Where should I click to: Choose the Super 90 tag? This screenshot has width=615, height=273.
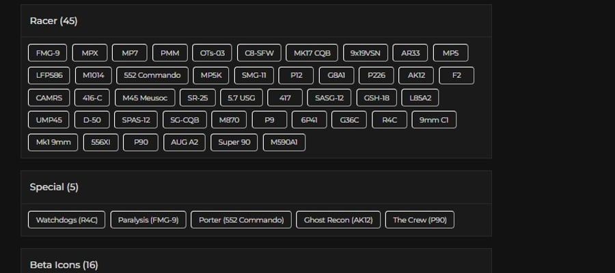tap(234, 143)
